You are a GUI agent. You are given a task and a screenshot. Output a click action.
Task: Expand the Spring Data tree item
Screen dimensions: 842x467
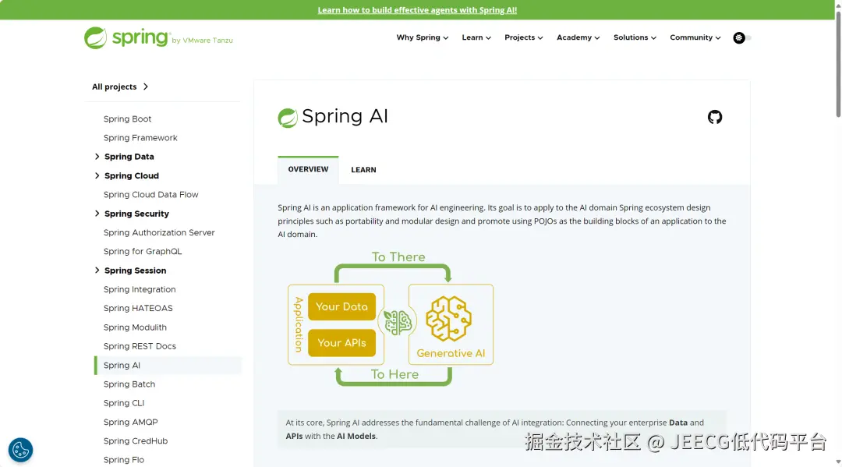click(x=97, y=157)
